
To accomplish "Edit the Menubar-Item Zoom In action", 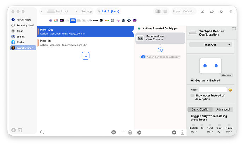I will 140,38.
